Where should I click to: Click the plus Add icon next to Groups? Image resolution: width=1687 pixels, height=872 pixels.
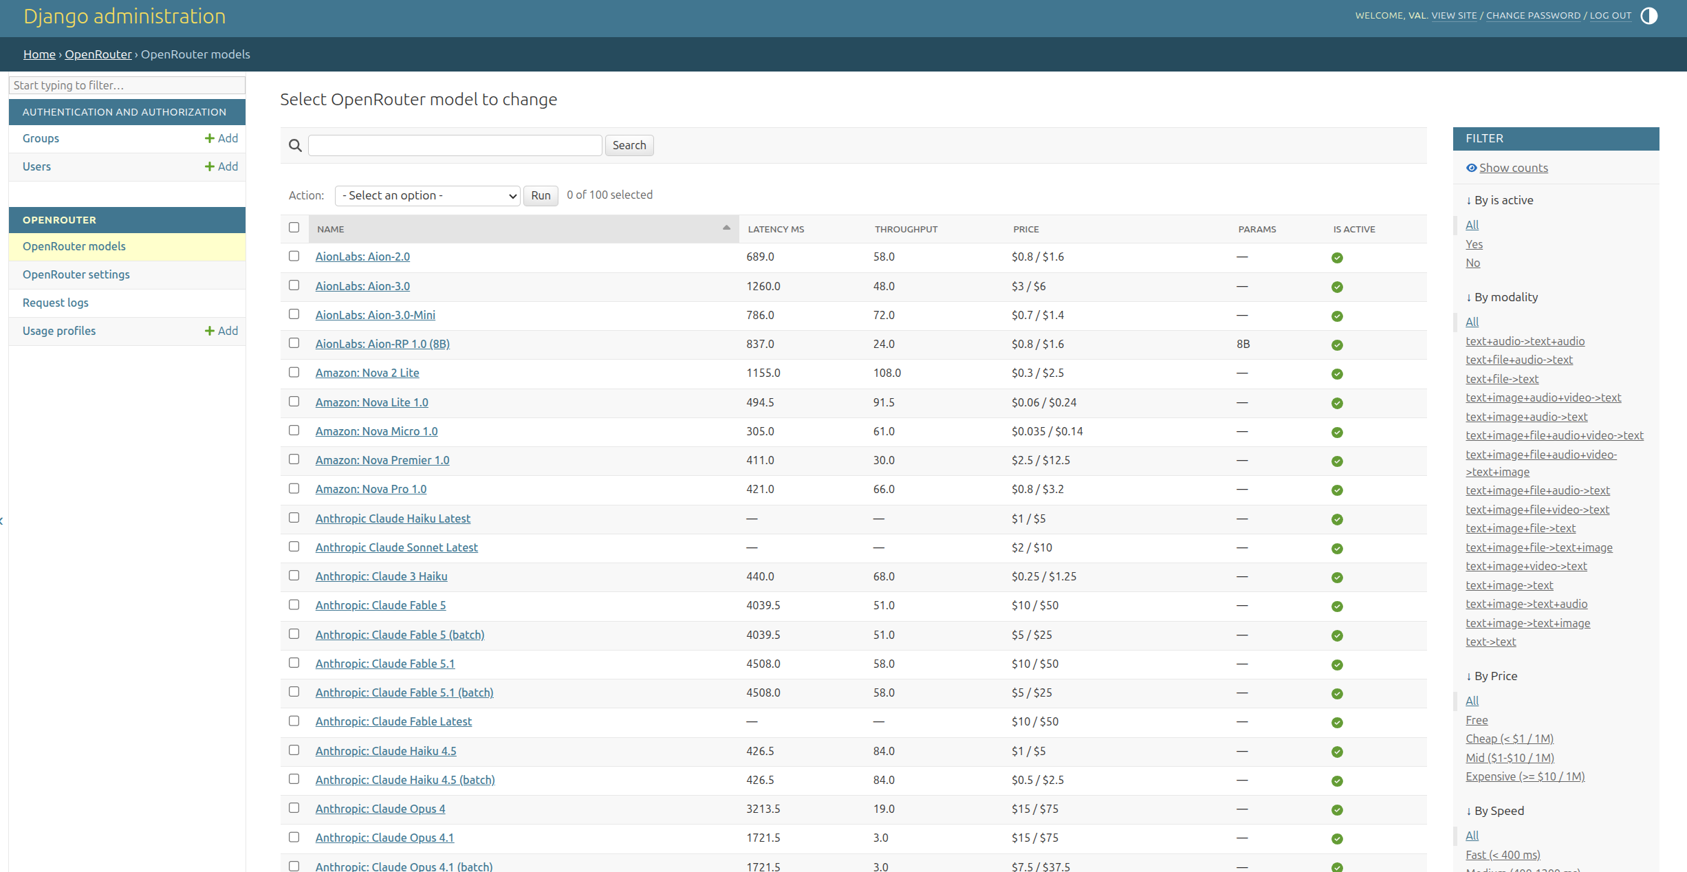(x=221, y=138)
